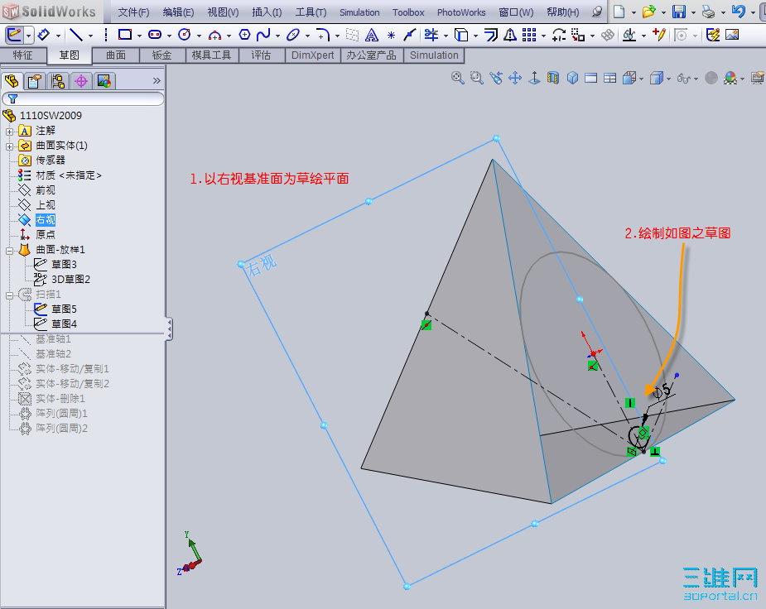This screenshot has height=609, width=766.
Task: Open the Edit Appearance color icon
Action: [730, 78]
